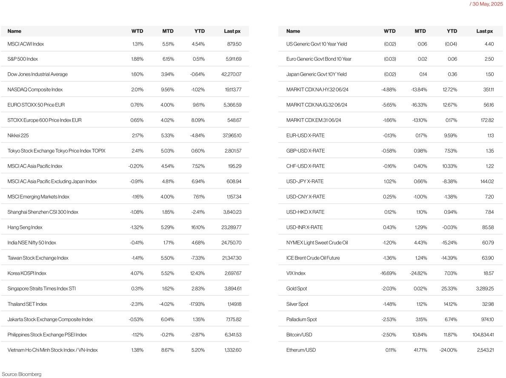
Task: Click the NASDAQ Composite Index last price 19,113.77
Action: point(233,90)
